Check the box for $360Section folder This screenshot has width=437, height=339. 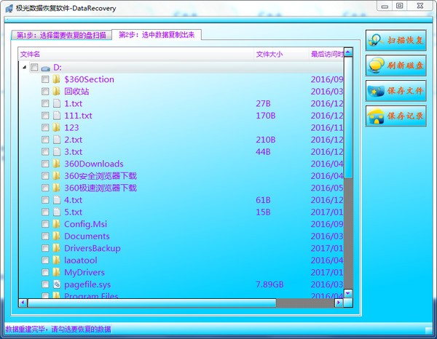coord(45,79)
